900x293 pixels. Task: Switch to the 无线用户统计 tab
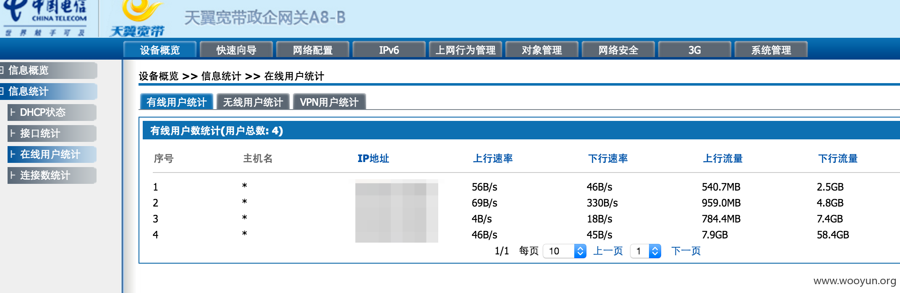click(x=253, y=102)
